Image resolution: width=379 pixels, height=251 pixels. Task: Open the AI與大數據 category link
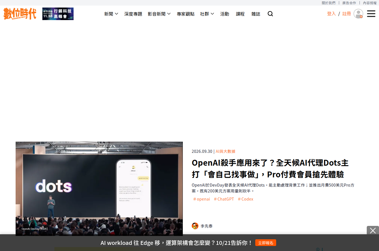(225, 151)
